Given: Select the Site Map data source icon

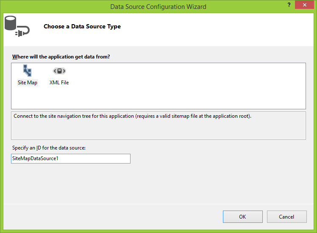Looking at the screenshot, I should pyautogui.click(x=28, y=71).
